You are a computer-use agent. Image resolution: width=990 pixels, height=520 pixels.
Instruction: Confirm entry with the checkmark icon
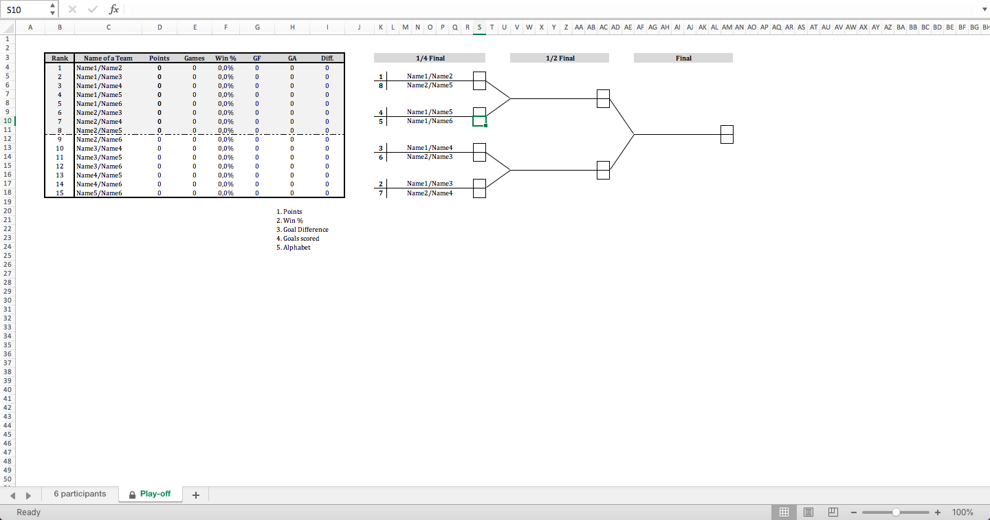pos(91,9)
